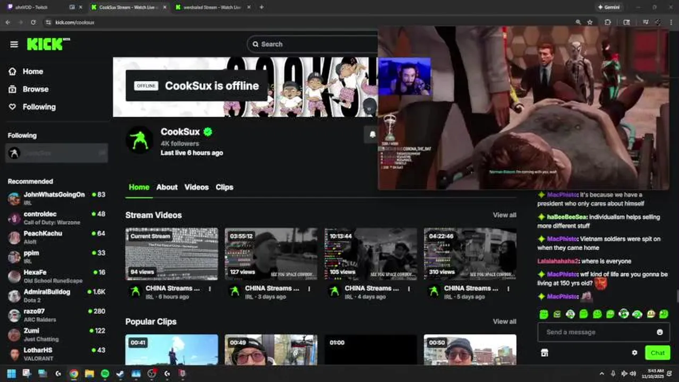Image resolution: width=679 pixels, height=382 pixels.
Task: Open controldec recommended channel
Action: point(56,218)
